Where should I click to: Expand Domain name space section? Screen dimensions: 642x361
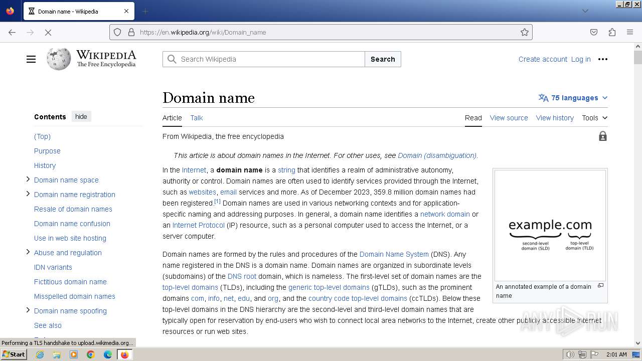(x=28, y=179)
